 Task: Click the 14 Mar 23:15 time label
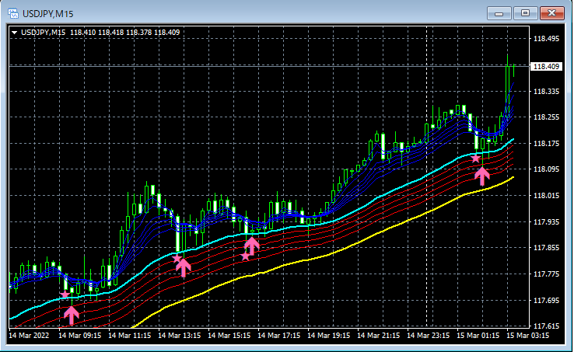coord(428,336)
